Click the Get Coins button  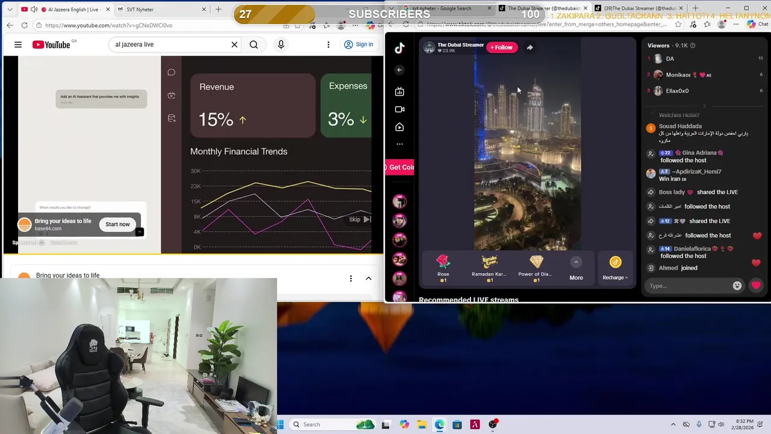click(399, 168)
